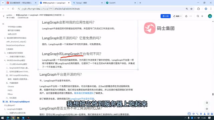This screenshot has width=214, height=120.
Task: Open the LangGraph平台定价页面 link
Action: (x=82, y=99)
